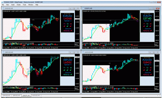Open the Help menu
This screenshot has height=98, width=162.
pyautogui.click(x=37, y=5)
